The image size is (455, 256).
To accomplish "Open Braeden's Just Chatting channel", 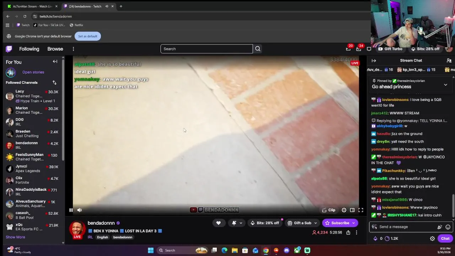I will pos(32,134).
